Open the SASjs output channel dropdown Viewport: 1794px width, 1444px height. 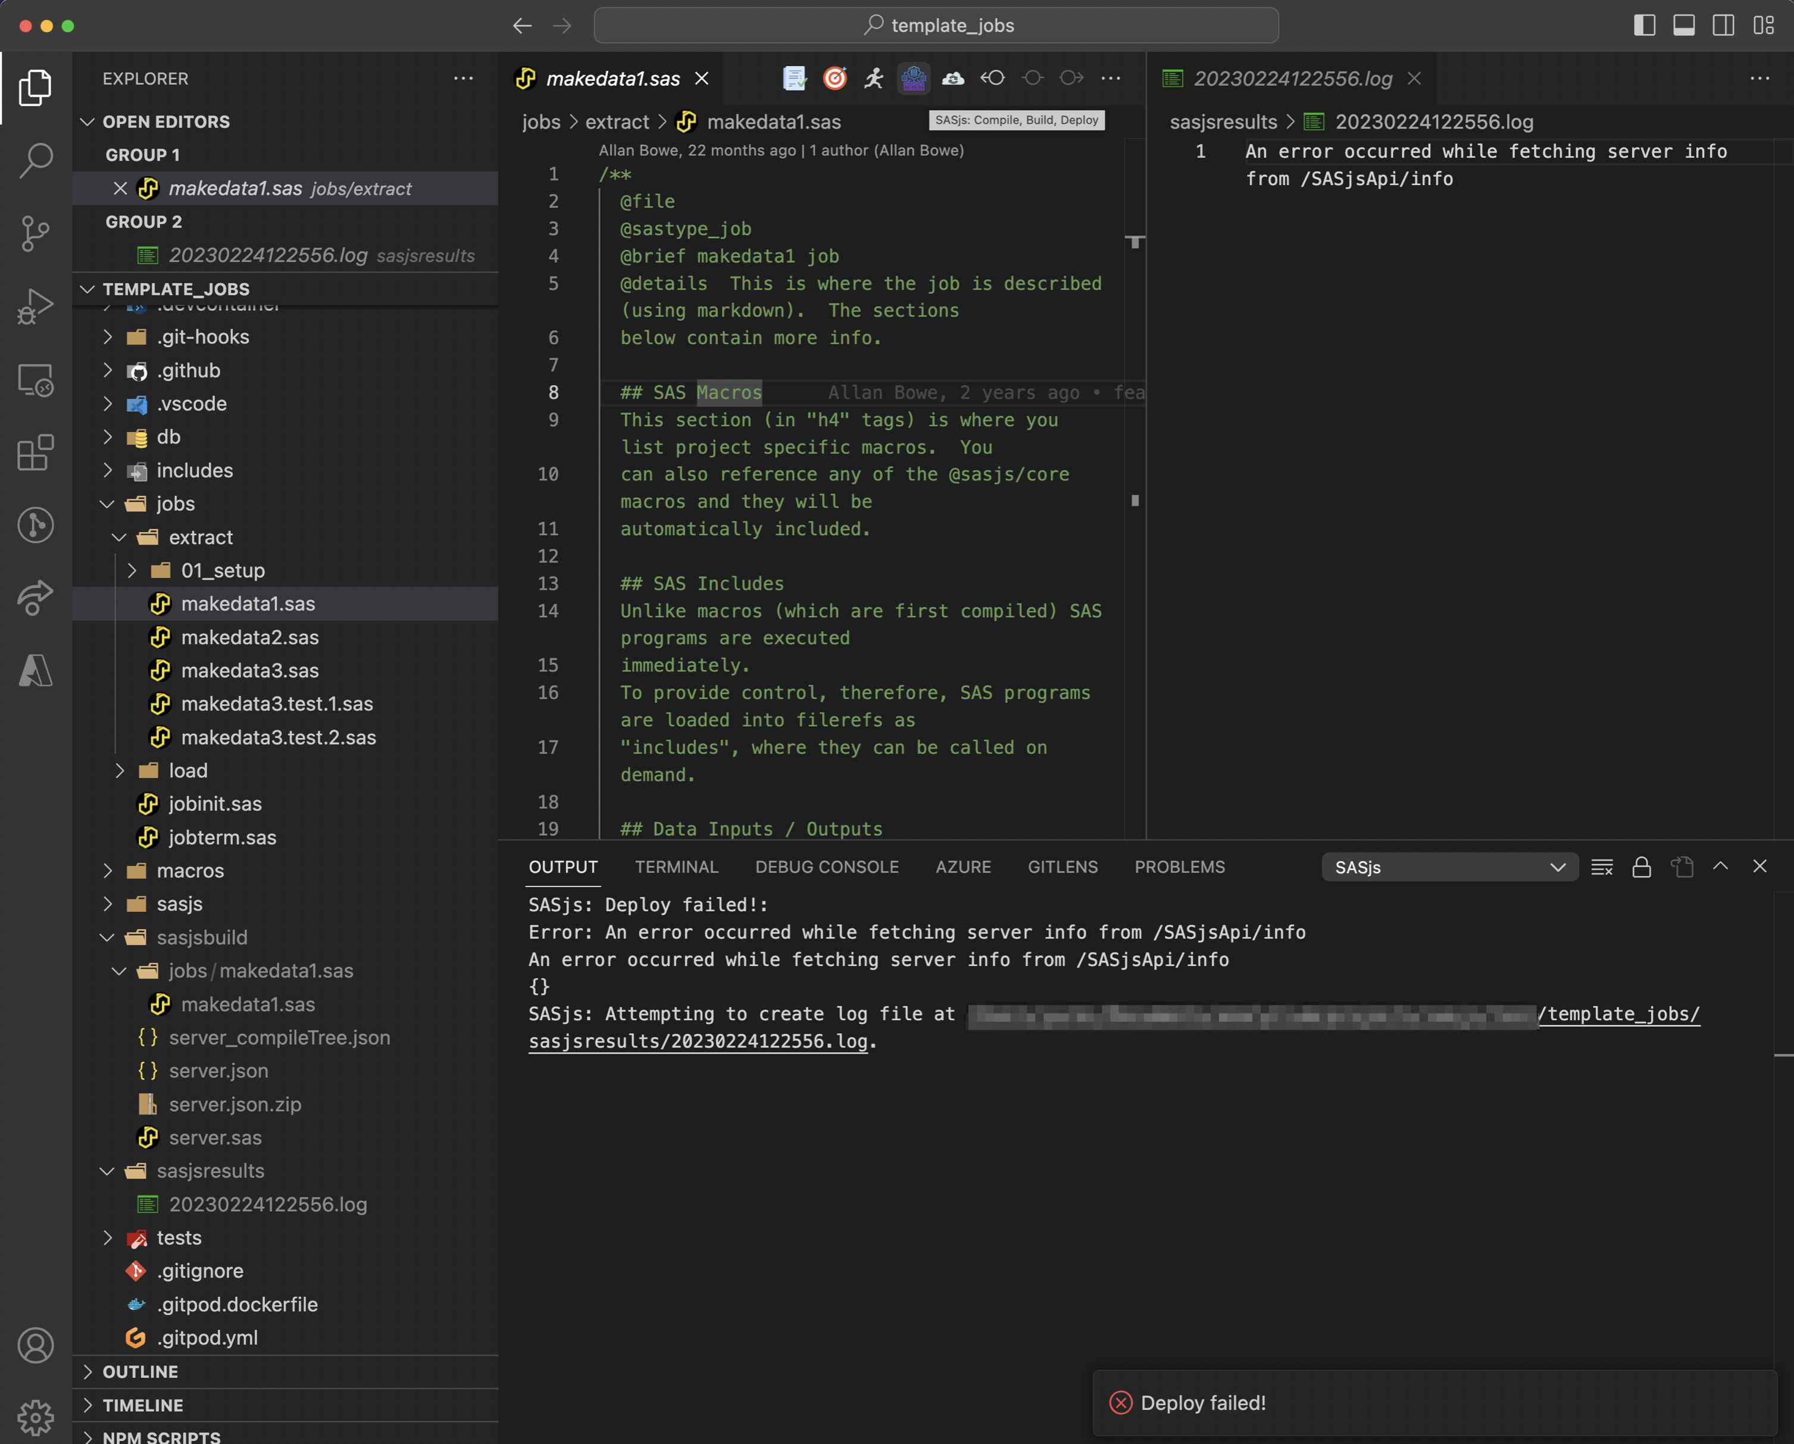(1449, 867)
